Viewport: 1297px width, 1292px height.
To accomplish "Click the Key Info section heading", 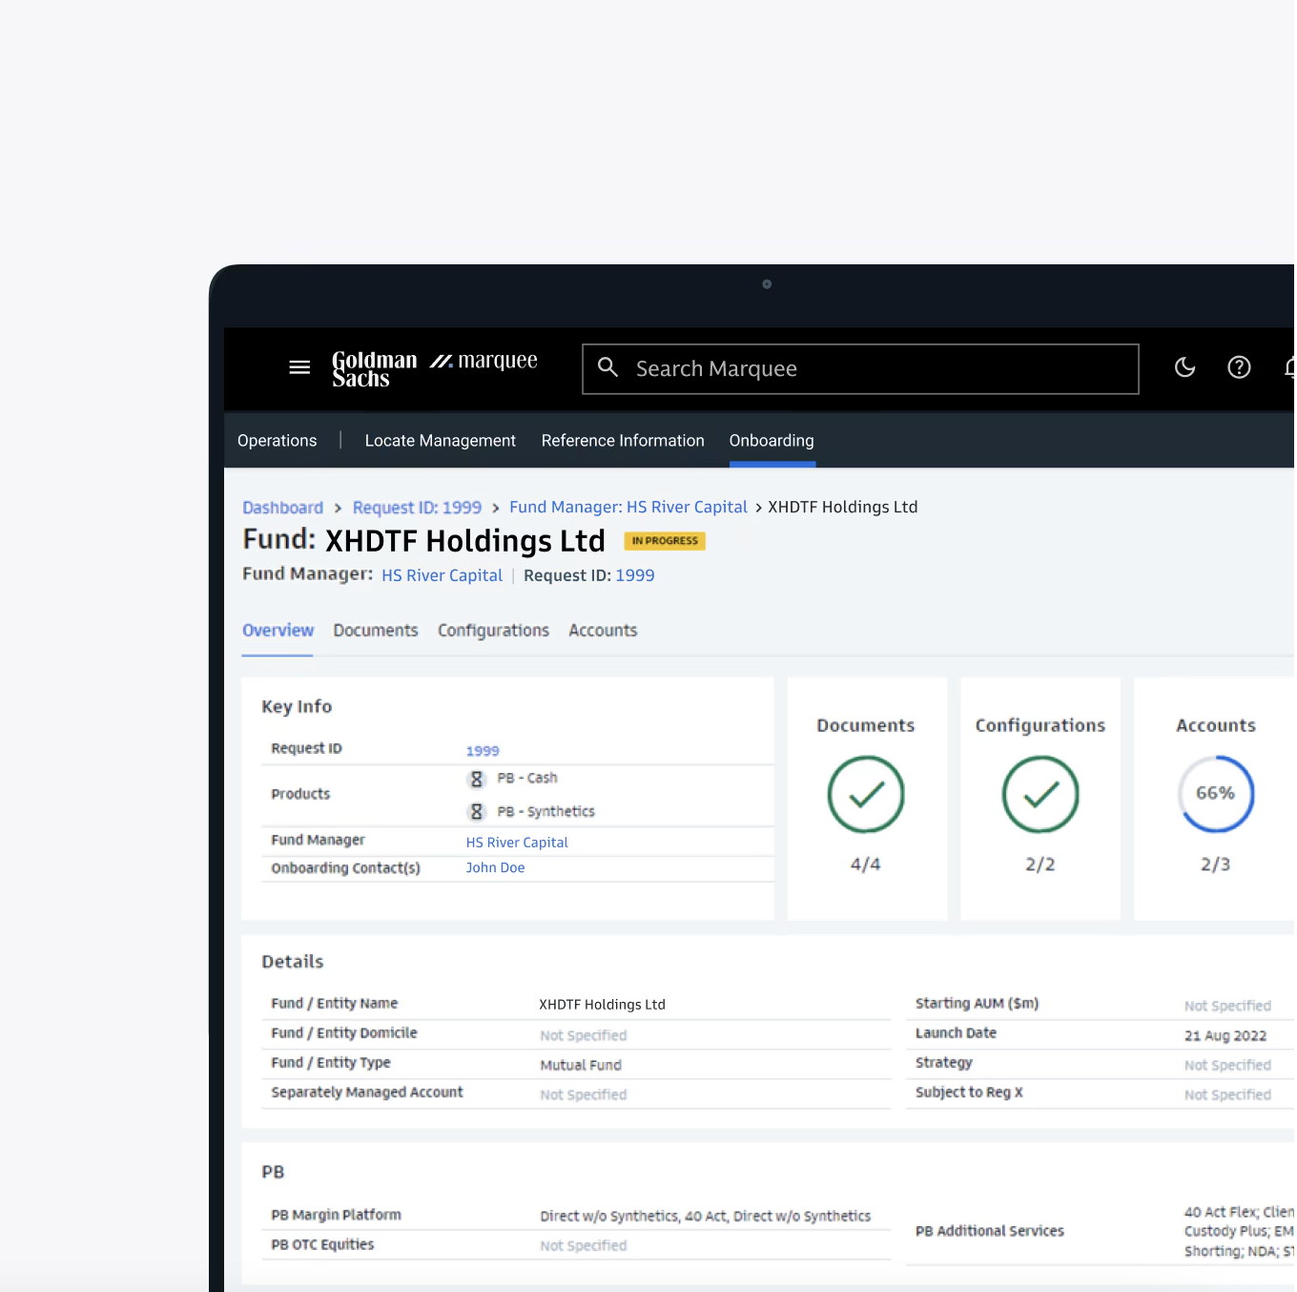I will pyautogui.click(x=297, y=706).
